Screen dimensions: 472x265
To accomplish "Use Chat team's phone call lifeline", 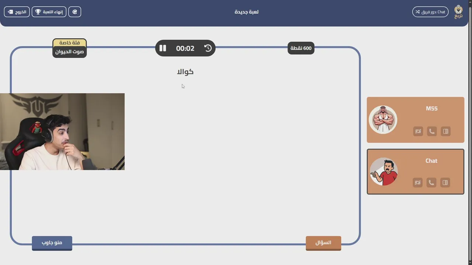I will (x=431, y=182).
